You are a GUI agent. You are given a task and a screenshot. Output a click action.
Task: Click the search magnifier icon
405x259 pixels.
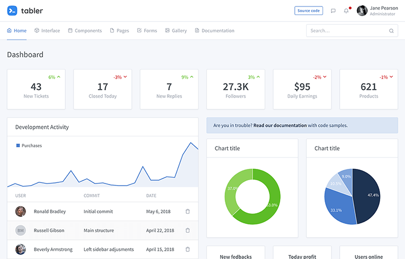[x=391, y=31]
